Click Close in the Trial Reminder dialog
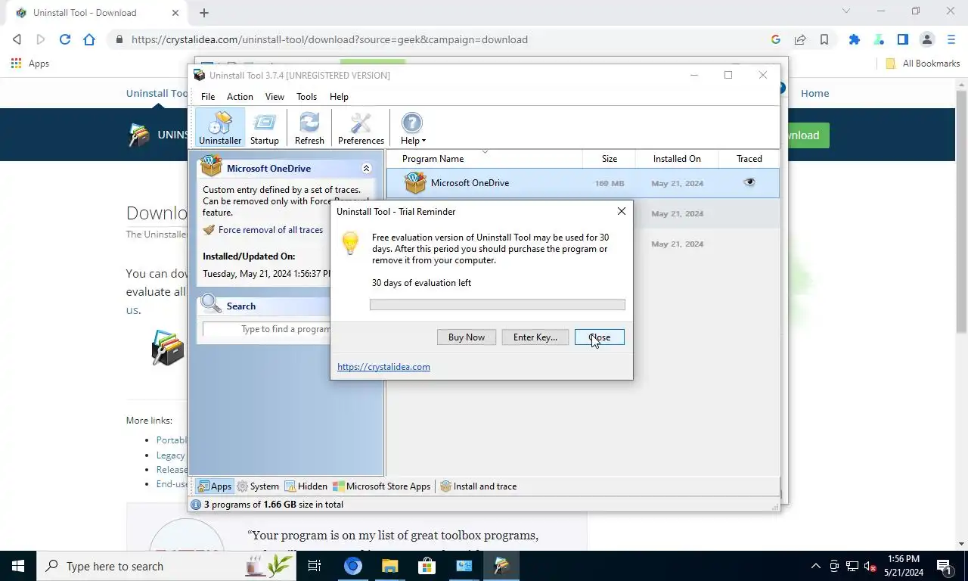968x581 pixels. (600, 337)
